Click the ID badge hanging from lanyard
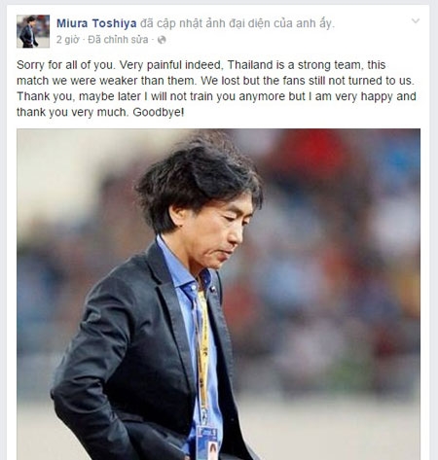 click(206, 442)
